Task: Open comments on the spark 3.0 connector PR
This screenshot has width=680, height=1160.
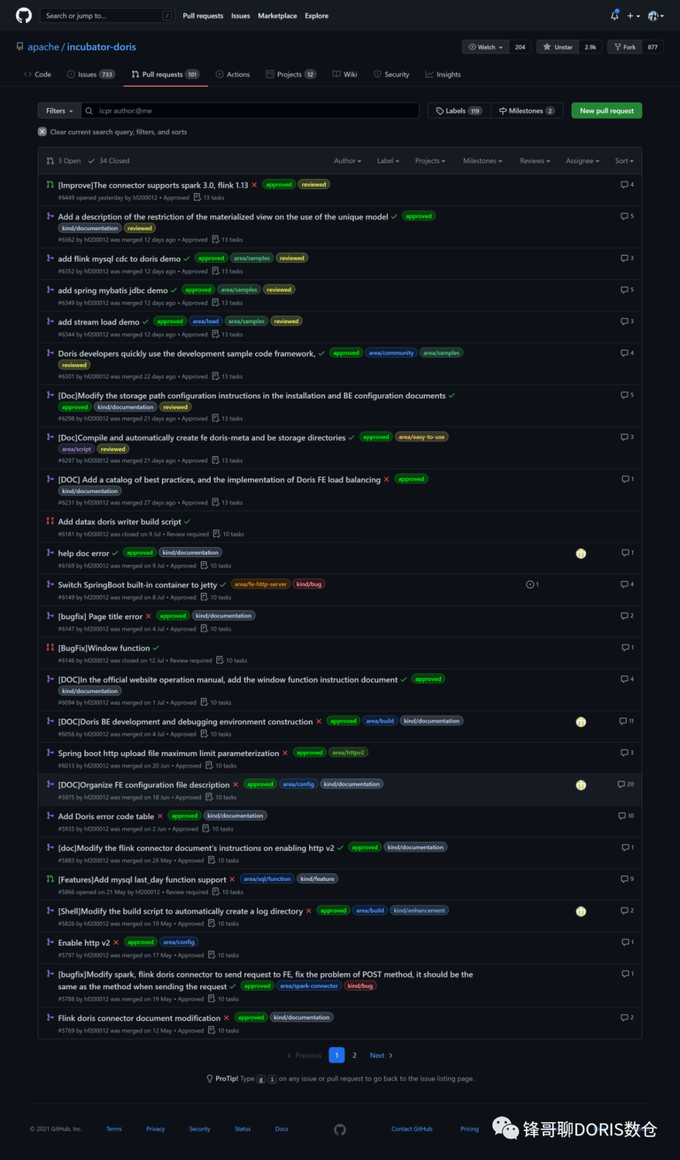Action: pos(627,185)
